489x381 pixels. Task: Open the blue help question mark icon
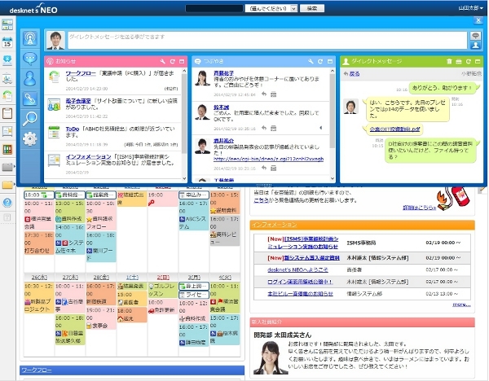[x=7, y=203]
